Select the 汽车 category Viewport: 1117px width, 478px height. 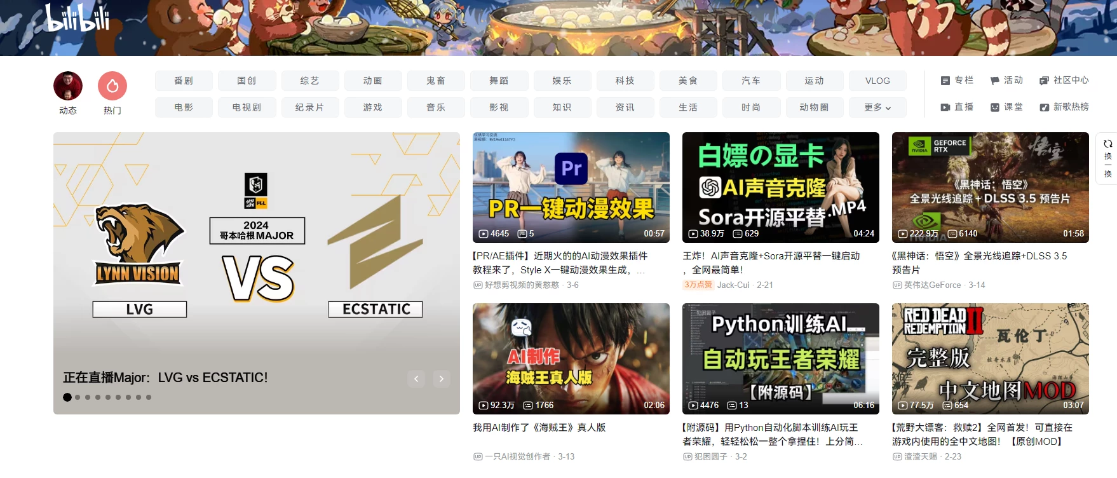(751, 81)
